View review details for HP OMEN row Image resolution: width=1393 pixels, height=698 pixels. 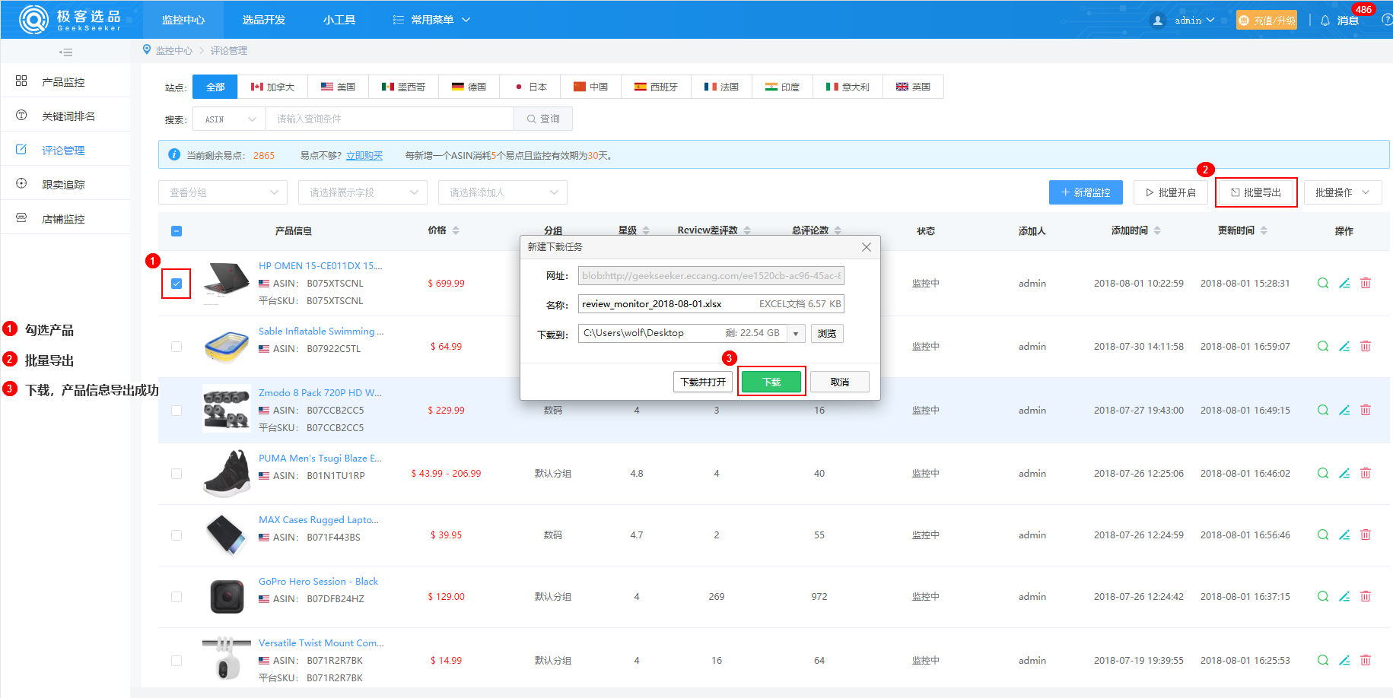pyautogui.click(x=1323, y=283)
